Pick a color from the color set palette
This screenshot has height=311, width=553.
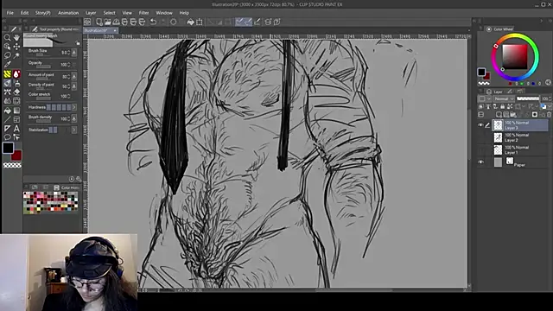(50, 203)
